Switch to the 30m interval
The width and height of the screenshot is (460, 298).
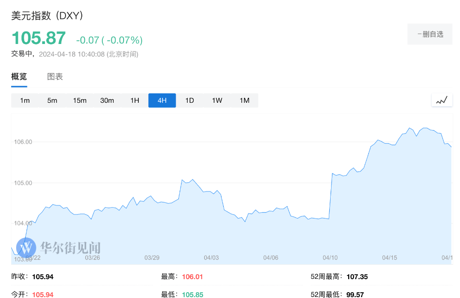click(x=107, y=101)
